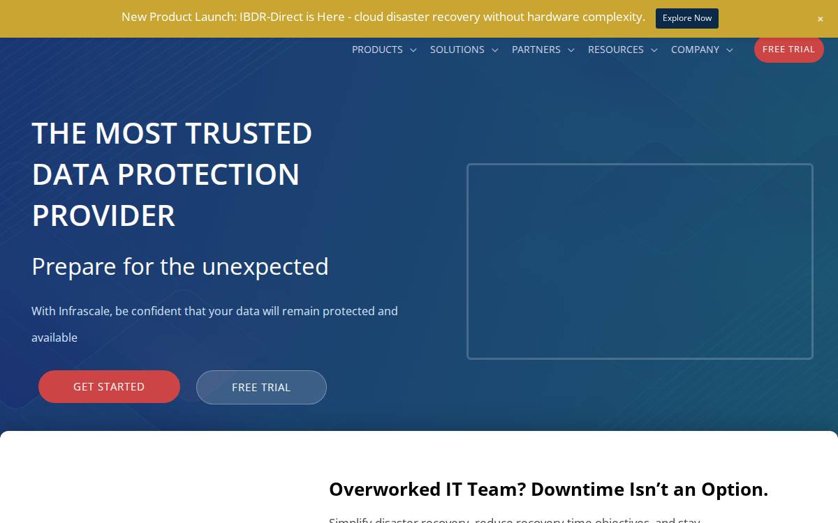This screenshot has height=523, width=838.
Task: Click the Explore Now banner button
Action: pyautogui.click(x=686, y=18)
